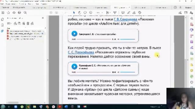
Task: Open the first menu in menu bar
Action: tap(2, 4)
